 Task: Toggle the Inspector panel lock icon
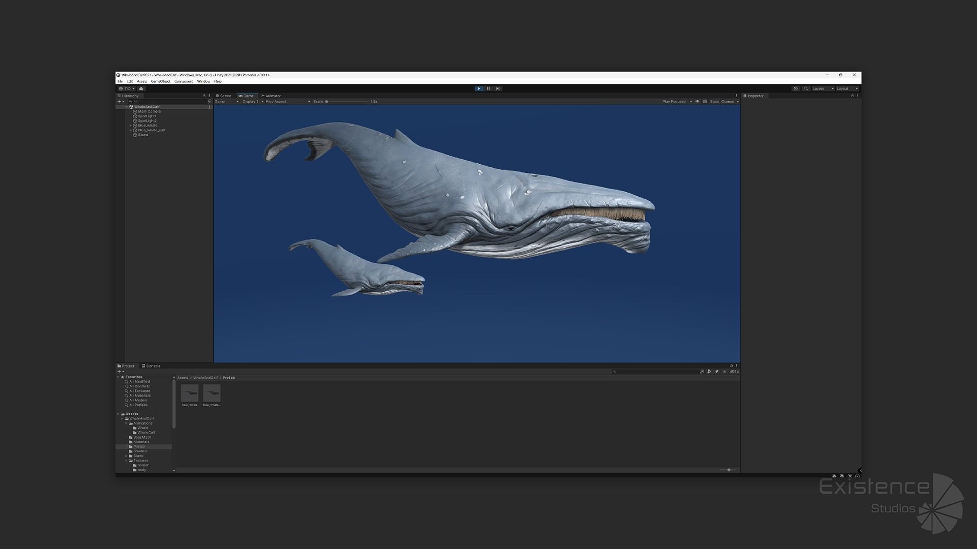click(852, 96)
